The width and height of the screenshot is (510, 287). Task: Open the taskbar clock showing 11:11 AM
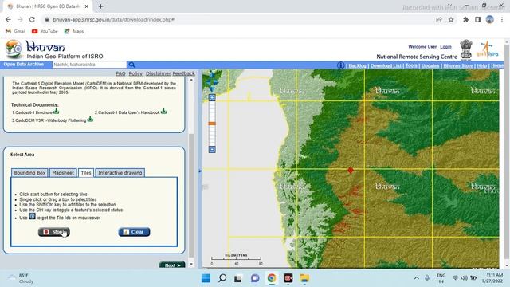(492, 278)
